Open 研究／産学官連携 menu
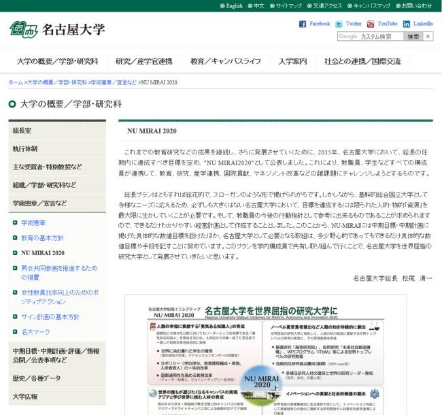This screenshot has height=415, width=442. tap(144, 61)
